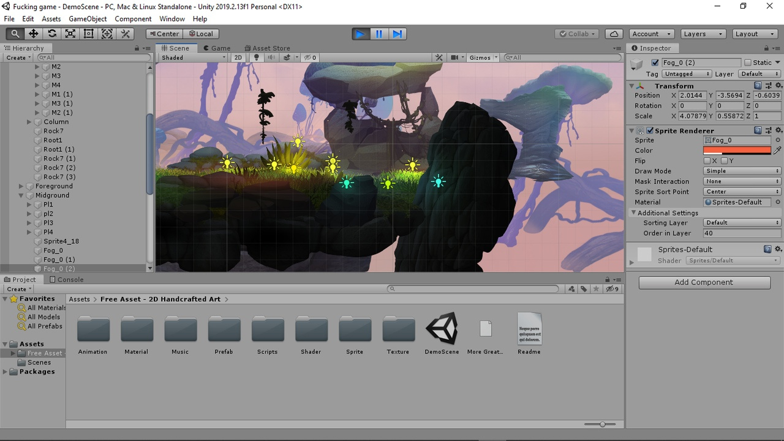Pick color with the eyedropper

(777, 150)
